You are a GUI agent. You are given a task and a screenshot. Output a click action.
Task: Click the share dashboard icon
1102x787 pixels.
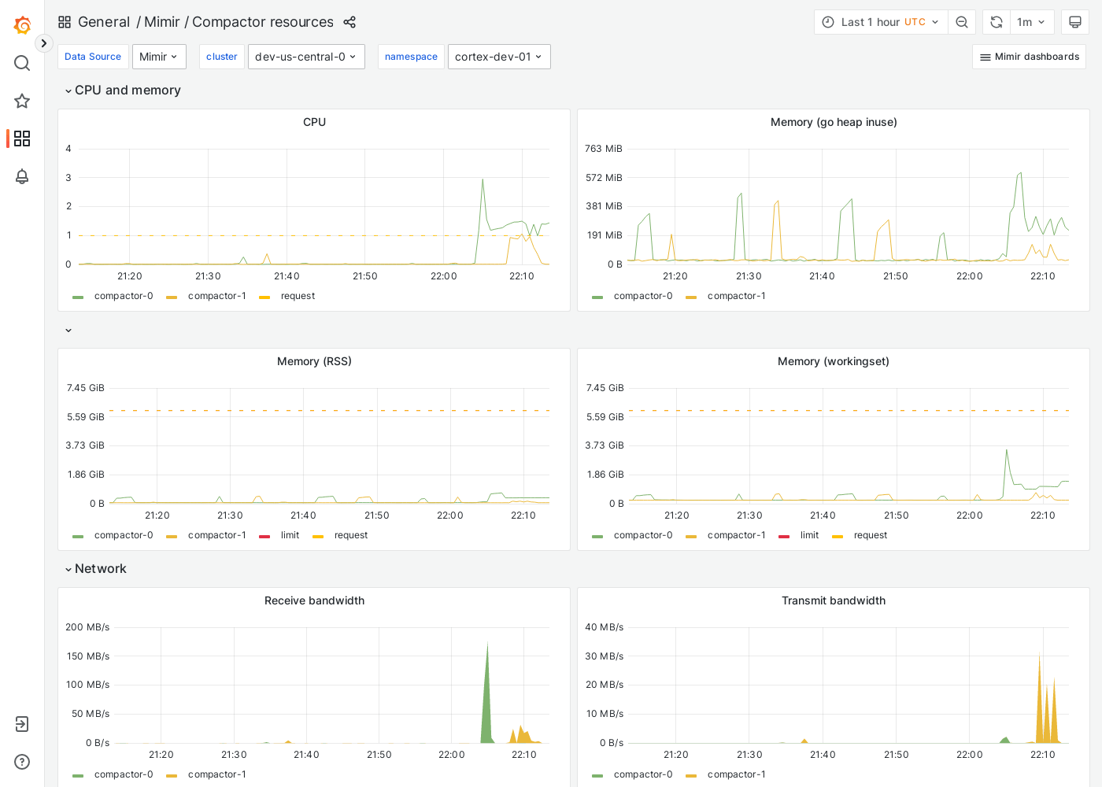[x=349, y=22]
